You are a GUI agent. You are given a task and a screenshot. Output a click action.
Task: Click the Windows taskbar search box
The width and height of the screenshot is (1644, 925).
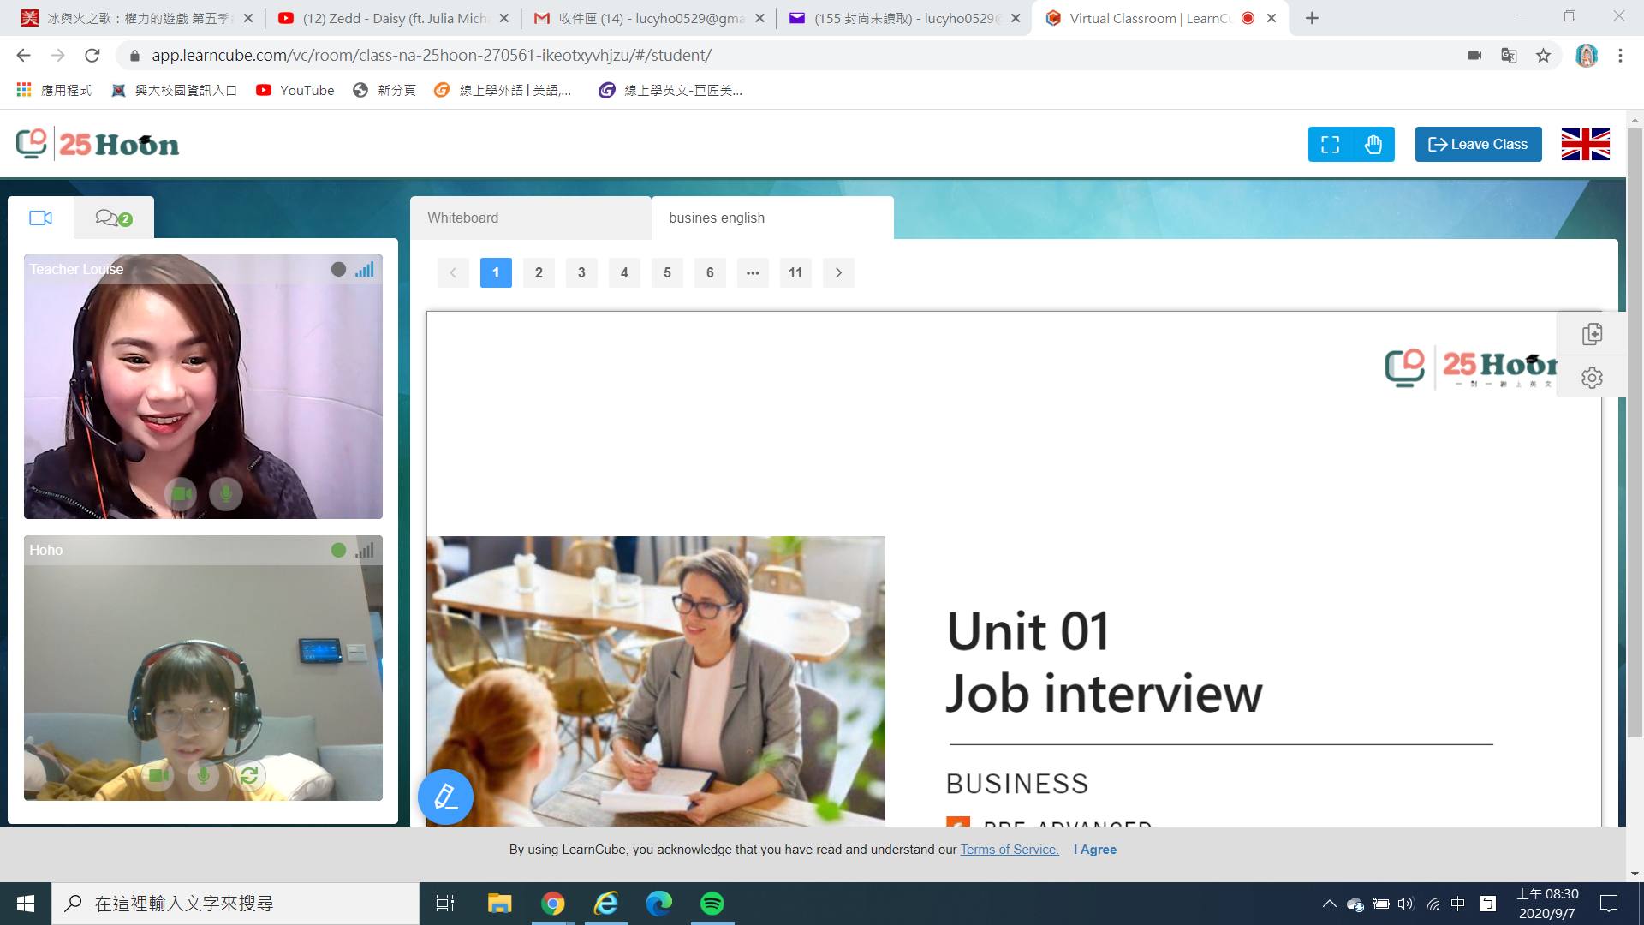tap(235, 904)
